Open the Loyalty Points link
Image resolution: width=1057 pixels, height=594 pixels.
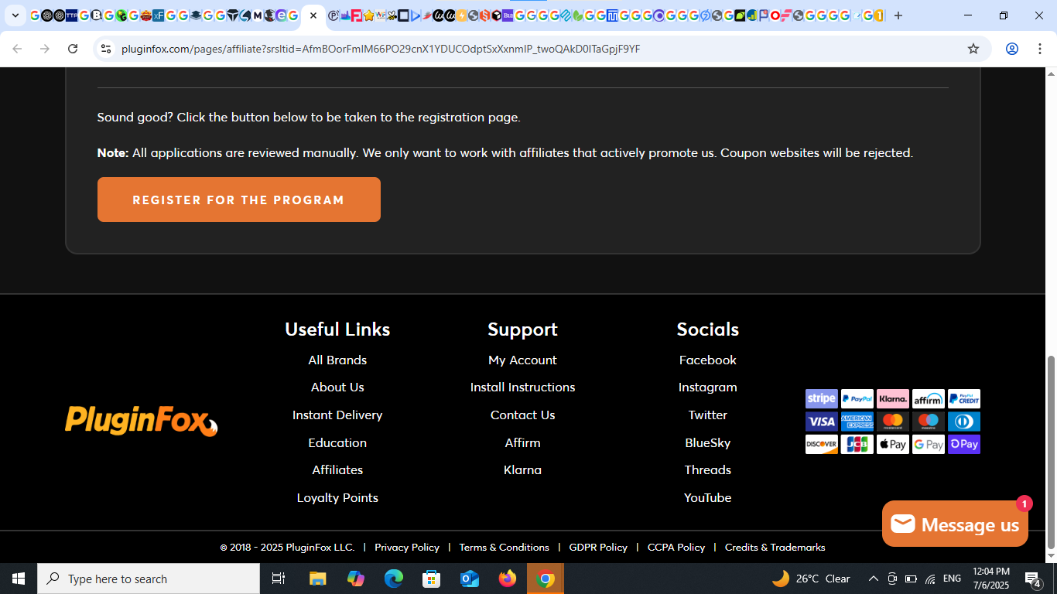coord(337,498)
